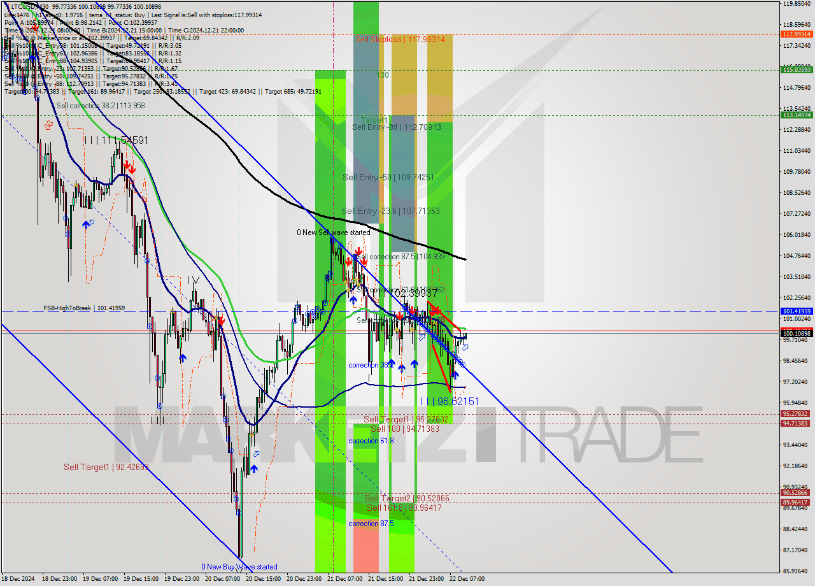This screenshot has width=815, height=586.
Task: Click green 115.83593 price axis tag
Action: [x=797, y=70]
